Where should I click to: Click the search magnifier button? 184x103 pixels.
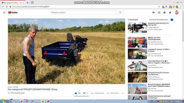(x=120, y=13)
